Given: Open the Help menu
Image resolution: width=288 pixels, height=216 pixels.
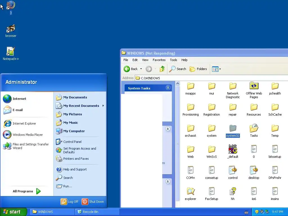Looking at the screenshot, I should click(x=184, y=60).
